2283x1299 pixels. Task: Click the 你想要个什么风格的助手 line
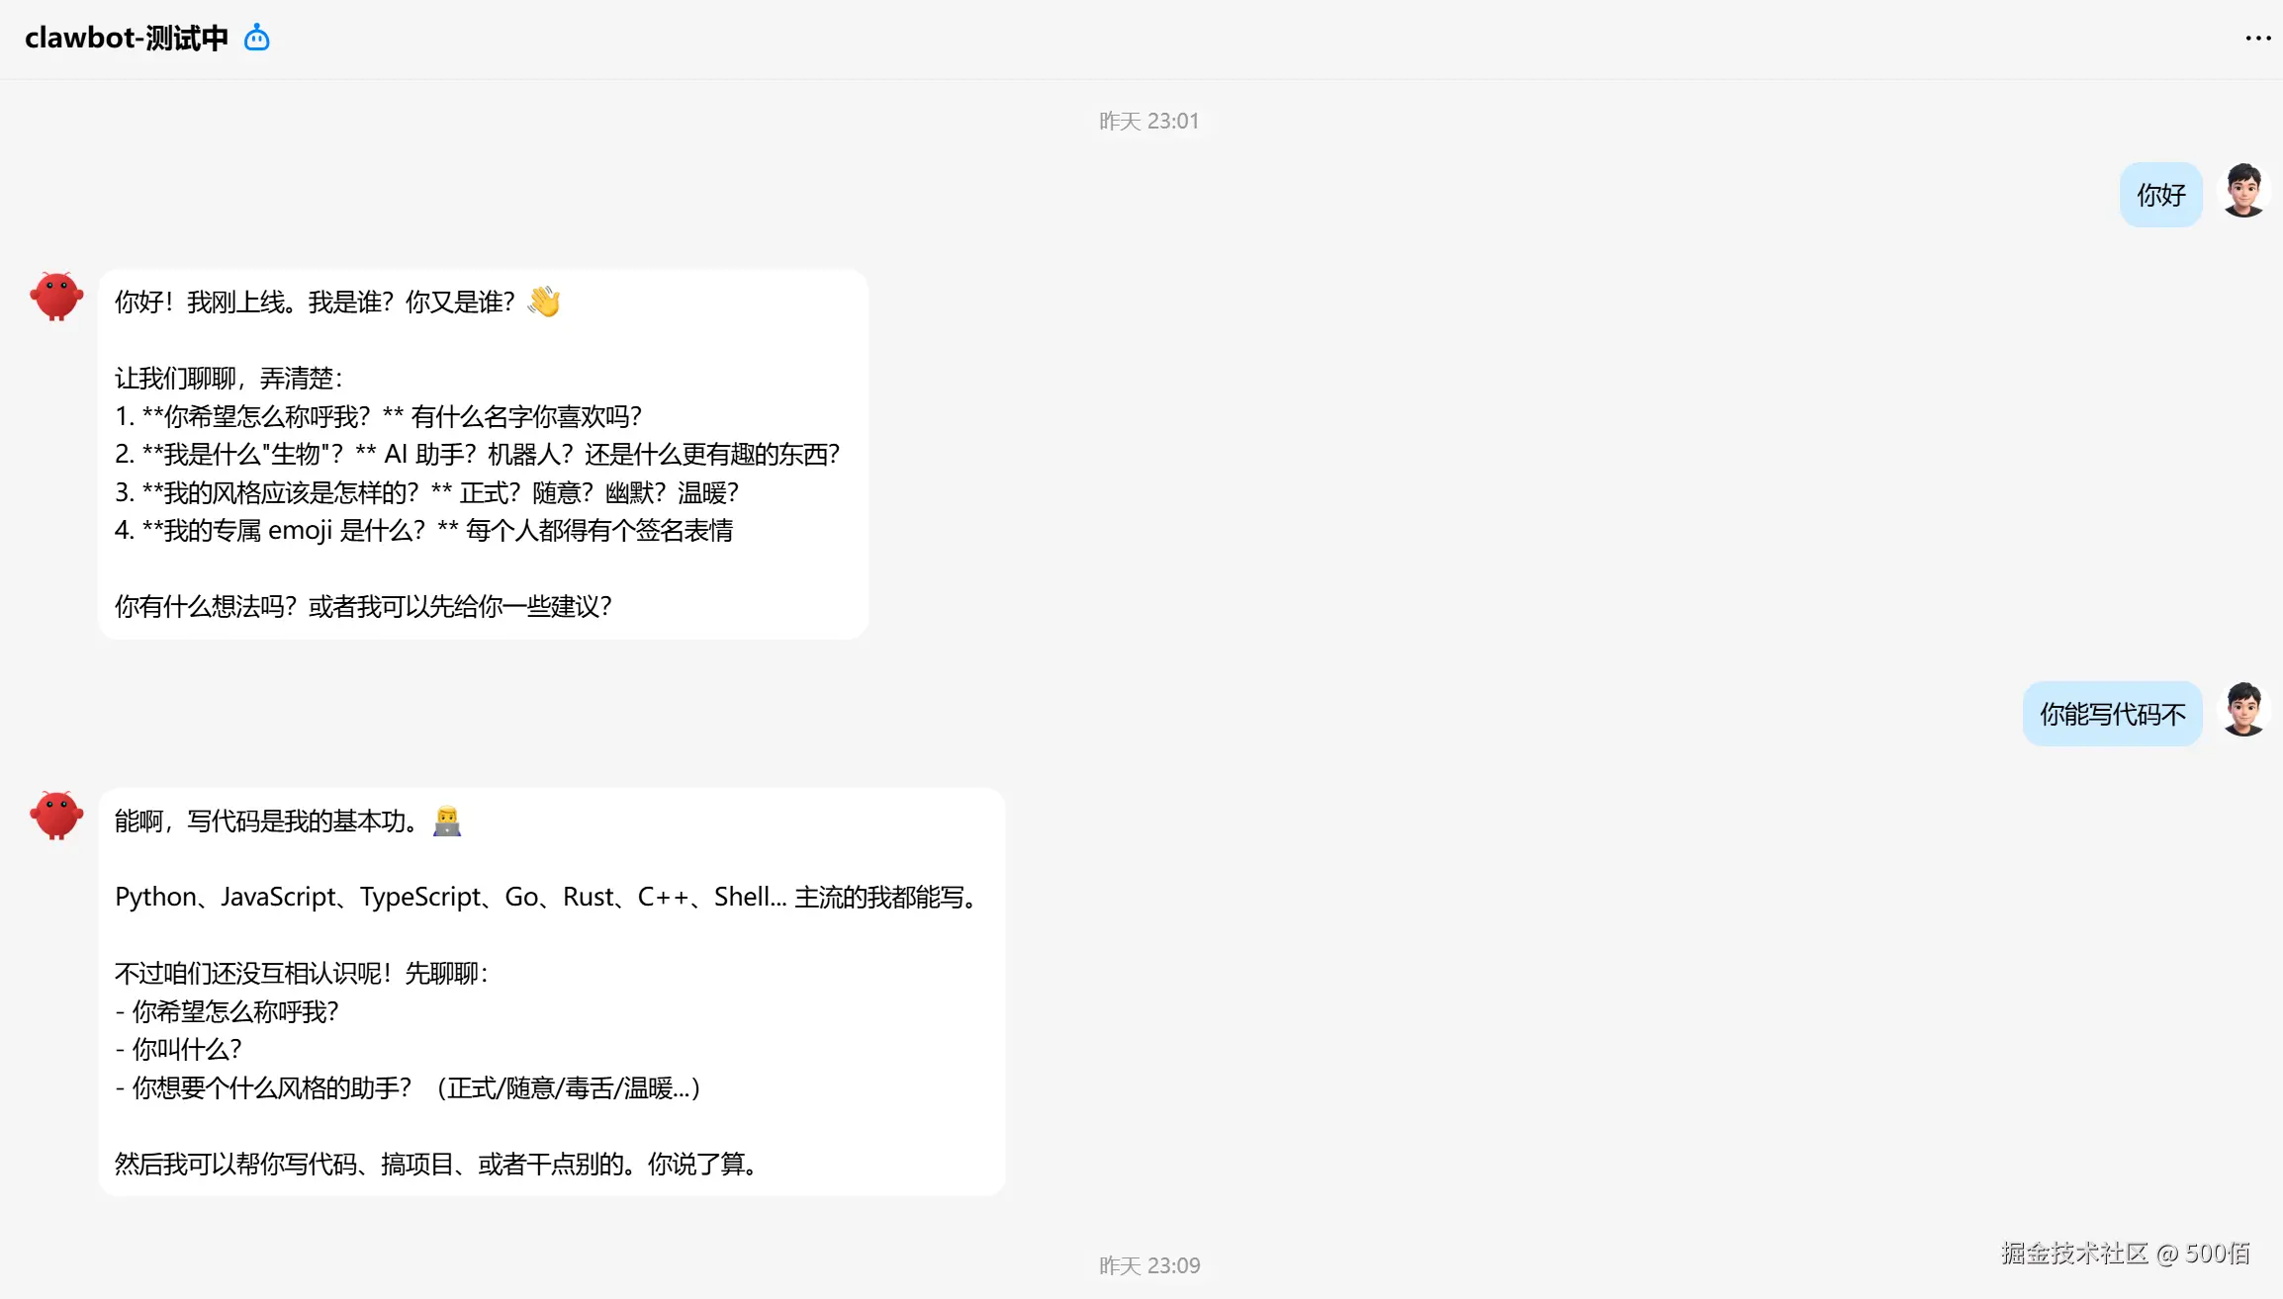click(x=408, y=1087)
